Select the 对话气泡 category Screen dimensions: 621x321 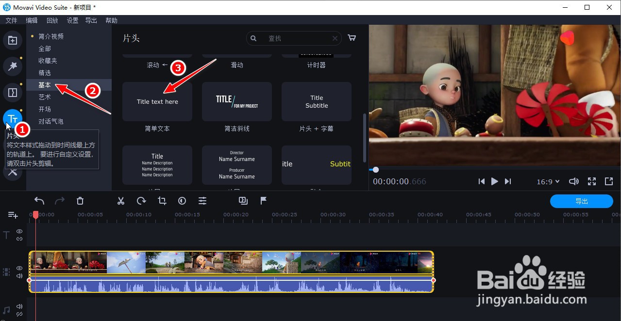pos(51,121)
